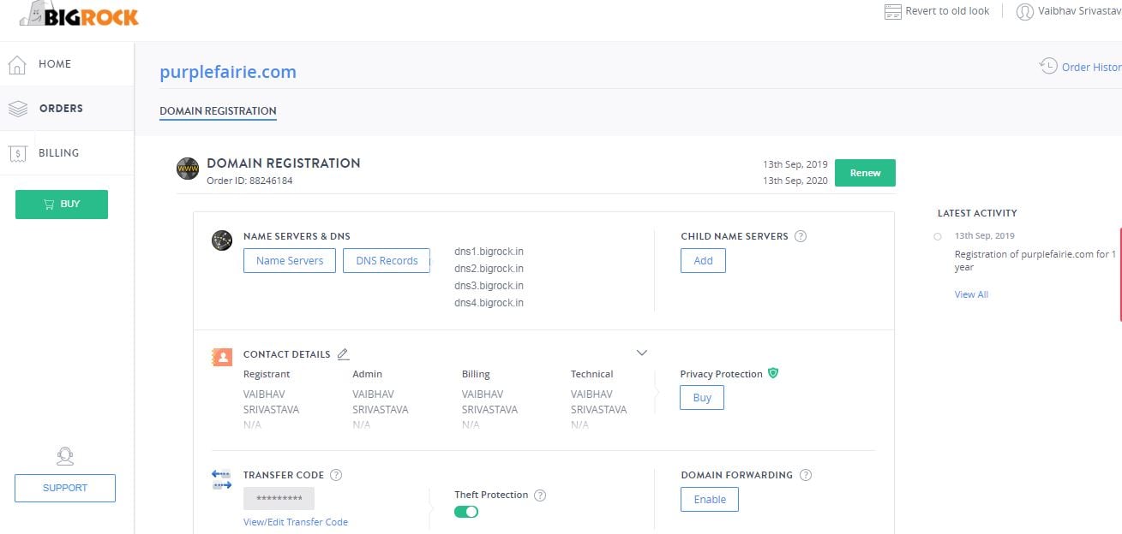1122x534 pixels.
Task: Click the Child Name Servers help icon
Action: (800, 236)
